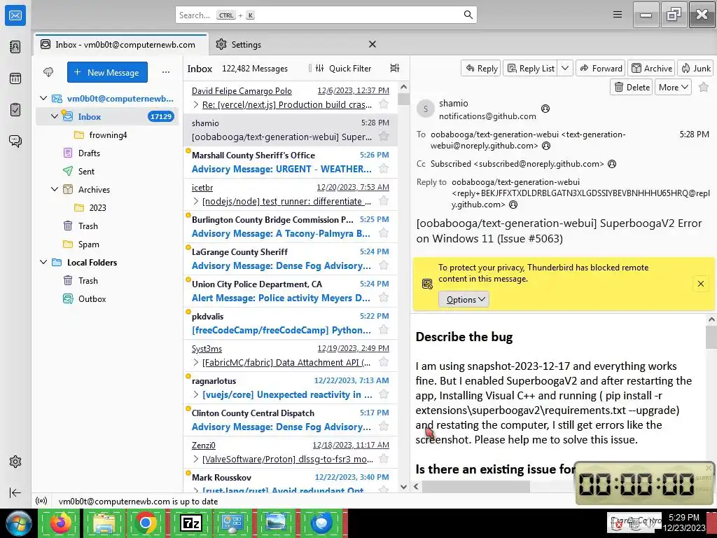Open remote content Options dropdown
The height and width of the screenshot is (538, 717).
(464, 299)
